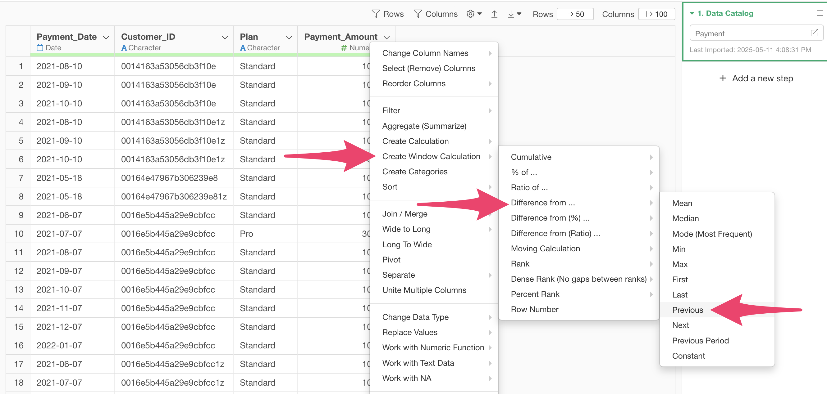This screenshot has height=394, width=827.
Task: Collapse the 1. Data Catalog step triangle
Action: click(x=692, y=13)
